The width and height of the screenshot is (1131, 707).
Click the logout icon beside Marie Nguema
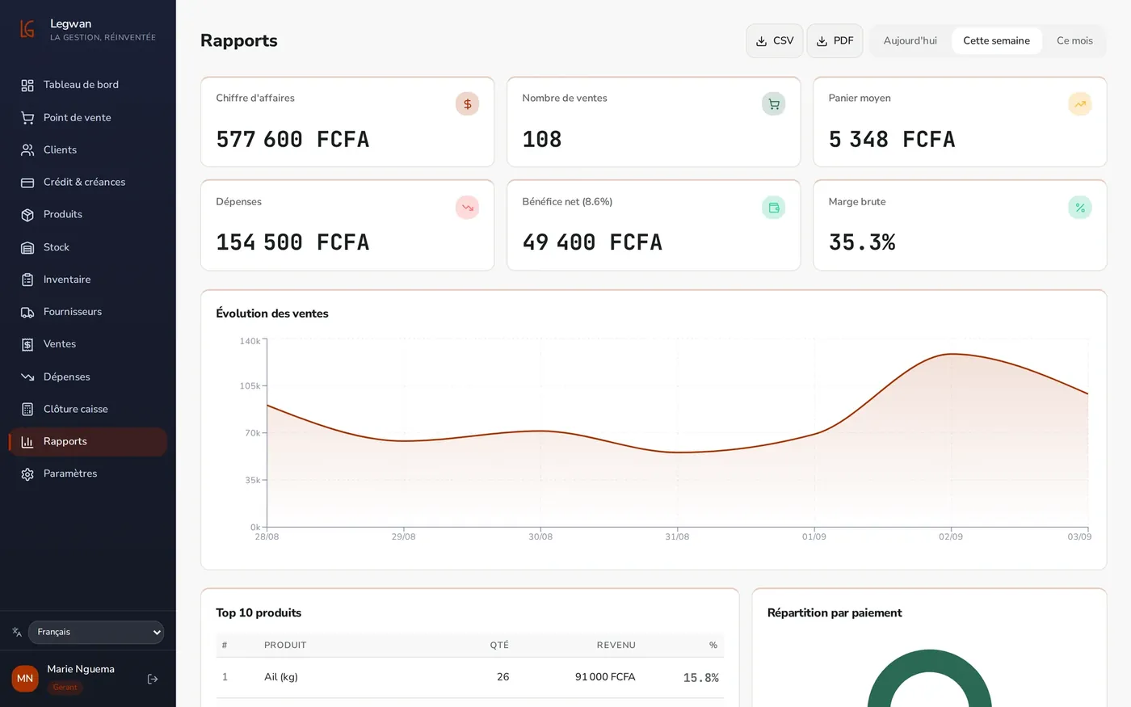[x=153, y=679]
